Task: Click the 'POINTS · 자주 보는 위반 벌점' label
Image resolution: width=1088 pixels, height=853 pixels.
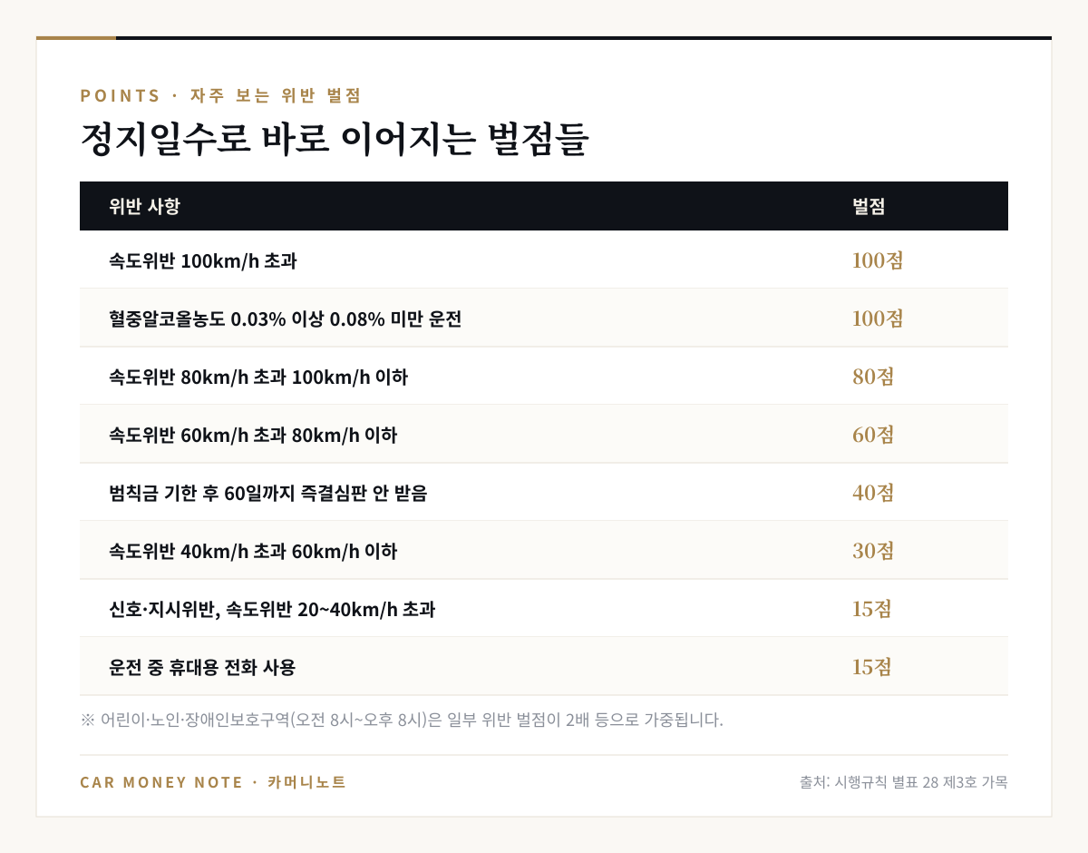Action: pyautogui.click(x=220, y=95)
